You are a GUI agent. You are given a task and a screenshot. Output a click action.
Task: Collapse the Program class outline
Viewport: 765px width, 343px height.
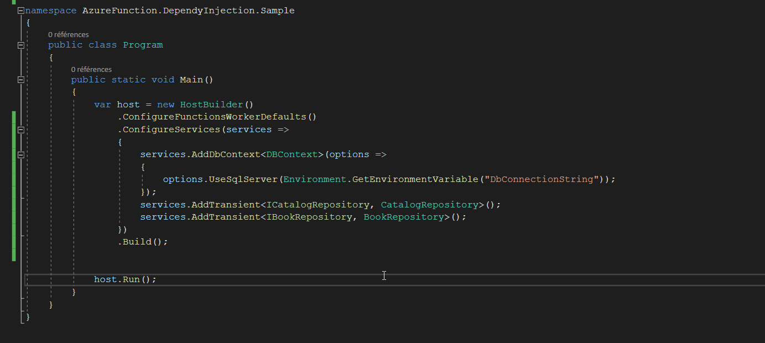(x=20, y=44)
